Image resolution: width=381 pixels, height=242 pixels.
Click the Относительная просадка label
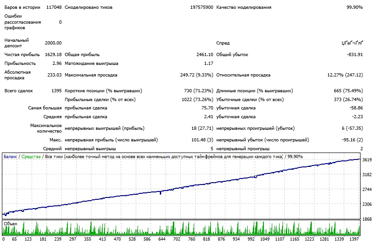point(243,75)
